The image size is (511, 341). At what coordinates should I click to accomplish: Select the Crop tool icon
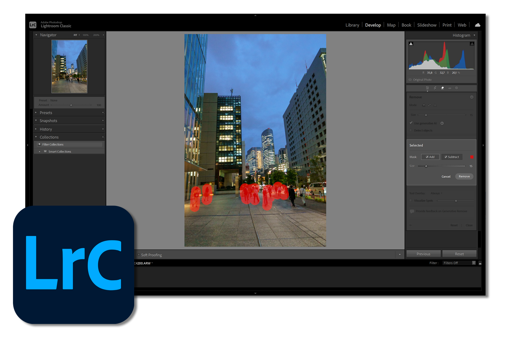pos(435,88)
